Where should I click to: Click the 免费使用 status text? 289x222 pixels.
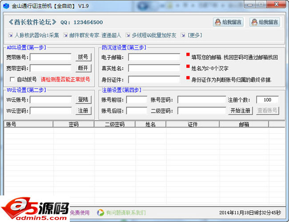coord(80,213)
